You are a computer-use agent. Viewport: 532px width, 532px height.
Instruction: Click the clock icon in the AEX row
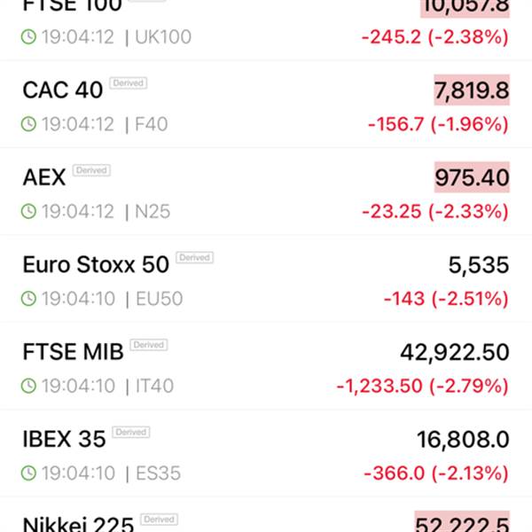click(29, 211)
